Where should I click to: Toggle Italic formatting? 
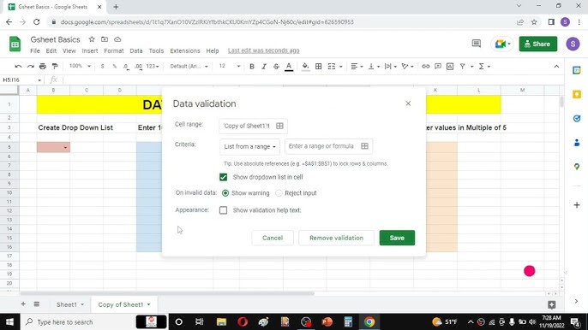click(264, 66)
